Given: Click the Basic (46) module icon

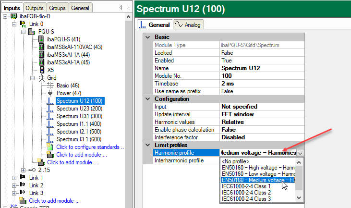Looking at the screenshot, I should (50, 86).
